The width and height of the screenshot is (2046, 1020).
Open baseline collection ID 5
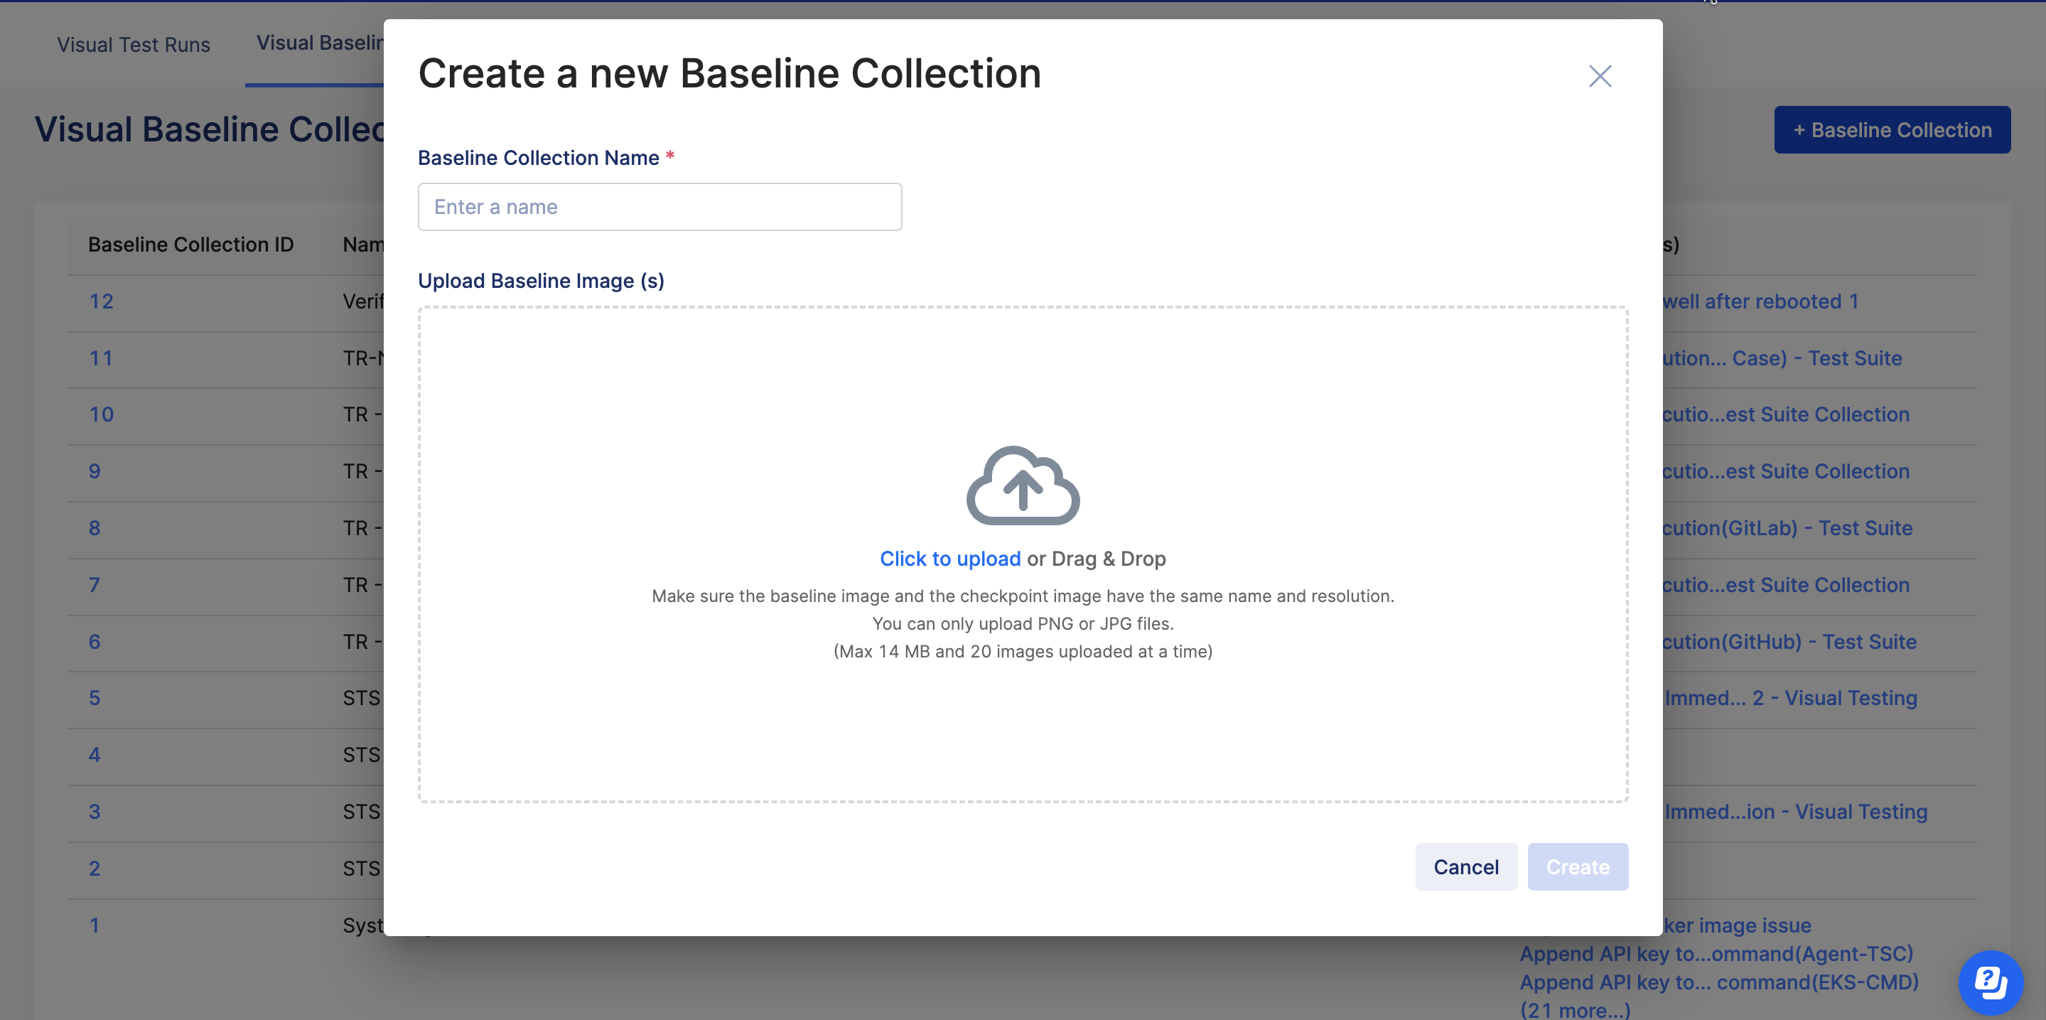(95, 698)
